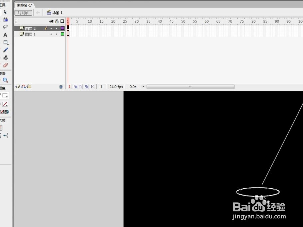The height and width of the screenshot is (227, 303).
Task: Select the Zoom magnifier tool
Action: point(5,80)
